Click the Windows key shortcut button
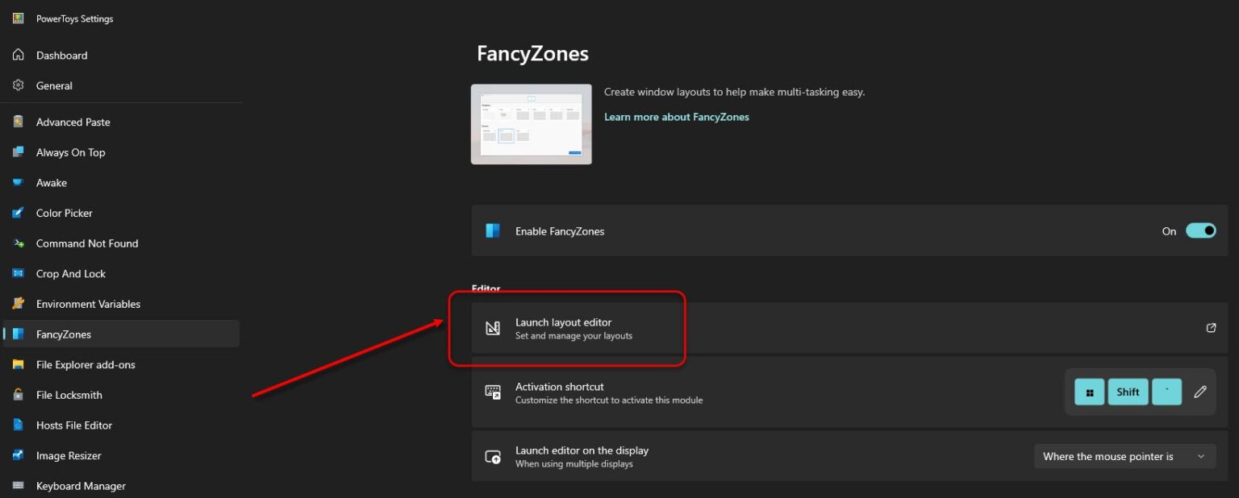1239x498 pixels. pyautogui.click(x=1089, y=392)
